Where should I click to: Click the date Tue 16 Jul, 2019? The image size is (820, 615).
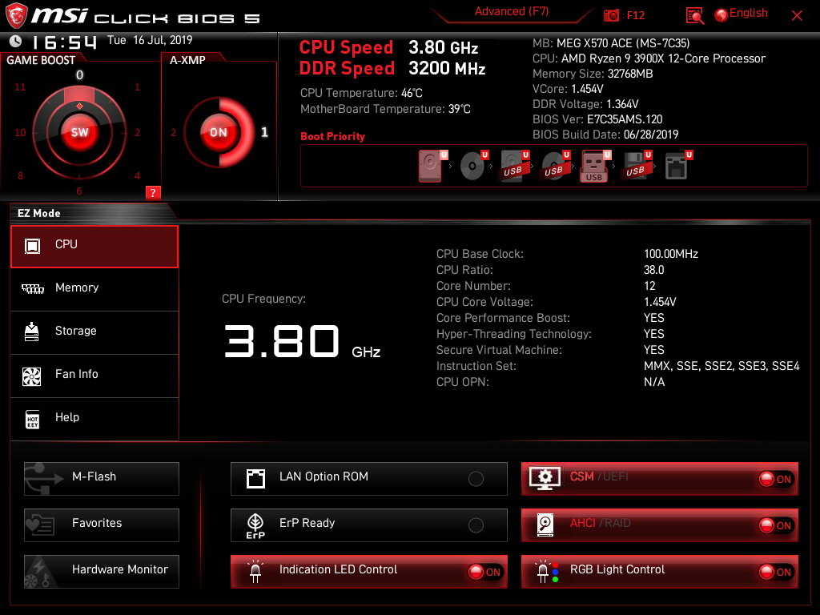click(150, 40)
